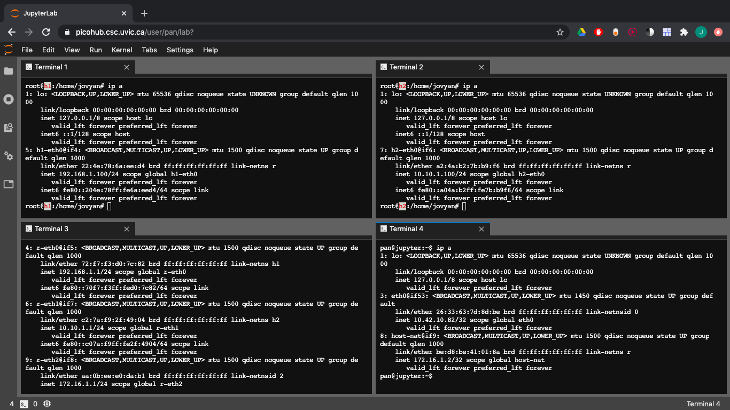Click the status bar terminal count icon
Image resolution: width=730 pixels, height=410 pixels.
click(x=24, y=404)
